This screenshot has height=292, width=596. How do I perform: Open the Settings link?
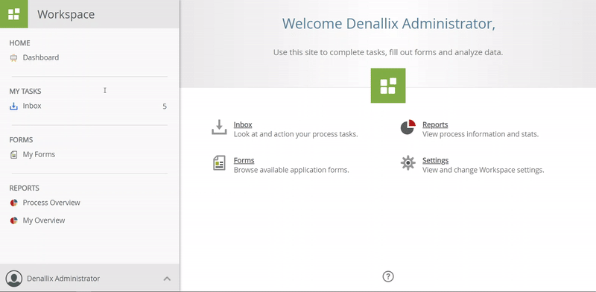point(436,160)
